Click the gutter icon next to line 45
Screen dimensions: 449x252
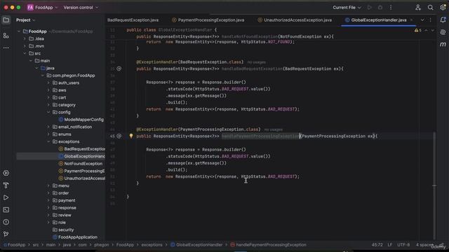[119, 136]
